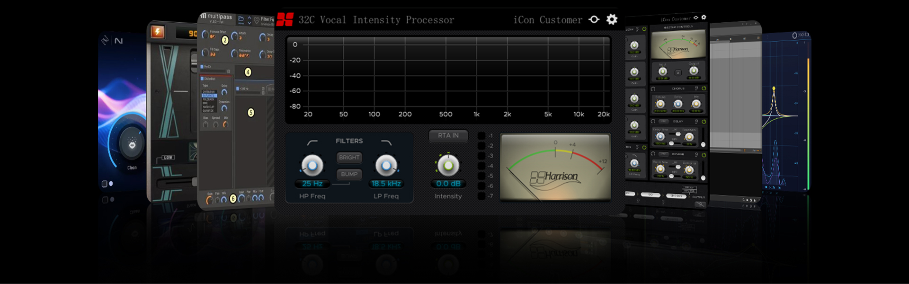Screen dimensions: 909x284
Task: Select FOLDBACK distortion type
Action: (x=209, y=99)
